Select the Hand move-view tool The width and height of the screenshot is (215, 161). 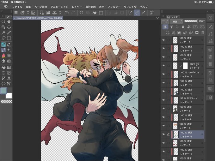tap(9, 22)
